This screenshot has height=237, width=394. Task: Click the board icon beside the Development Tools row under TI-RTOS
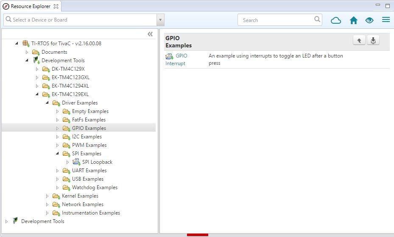[36, 61]
